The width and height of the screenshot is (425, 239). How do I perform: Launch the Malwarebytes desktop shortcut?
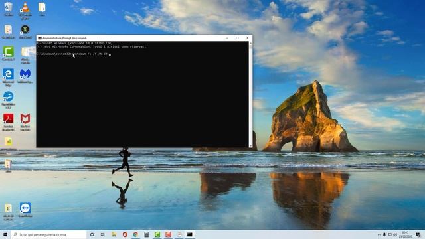25,76
